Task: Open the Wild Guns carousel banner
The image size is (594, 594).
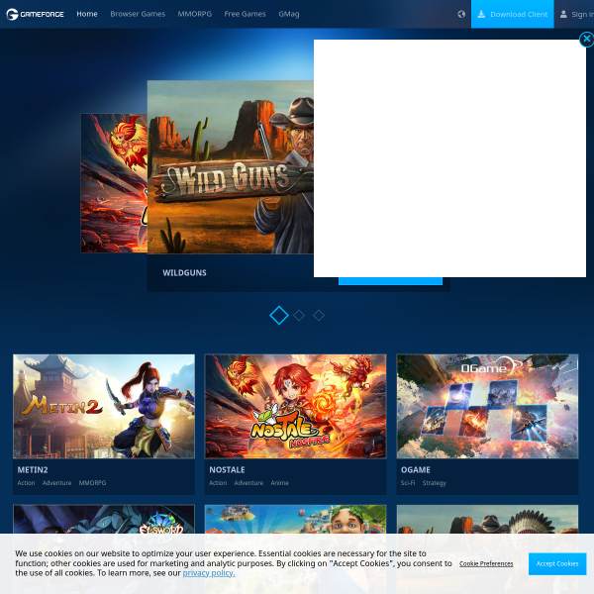Action: coord(231,167)
